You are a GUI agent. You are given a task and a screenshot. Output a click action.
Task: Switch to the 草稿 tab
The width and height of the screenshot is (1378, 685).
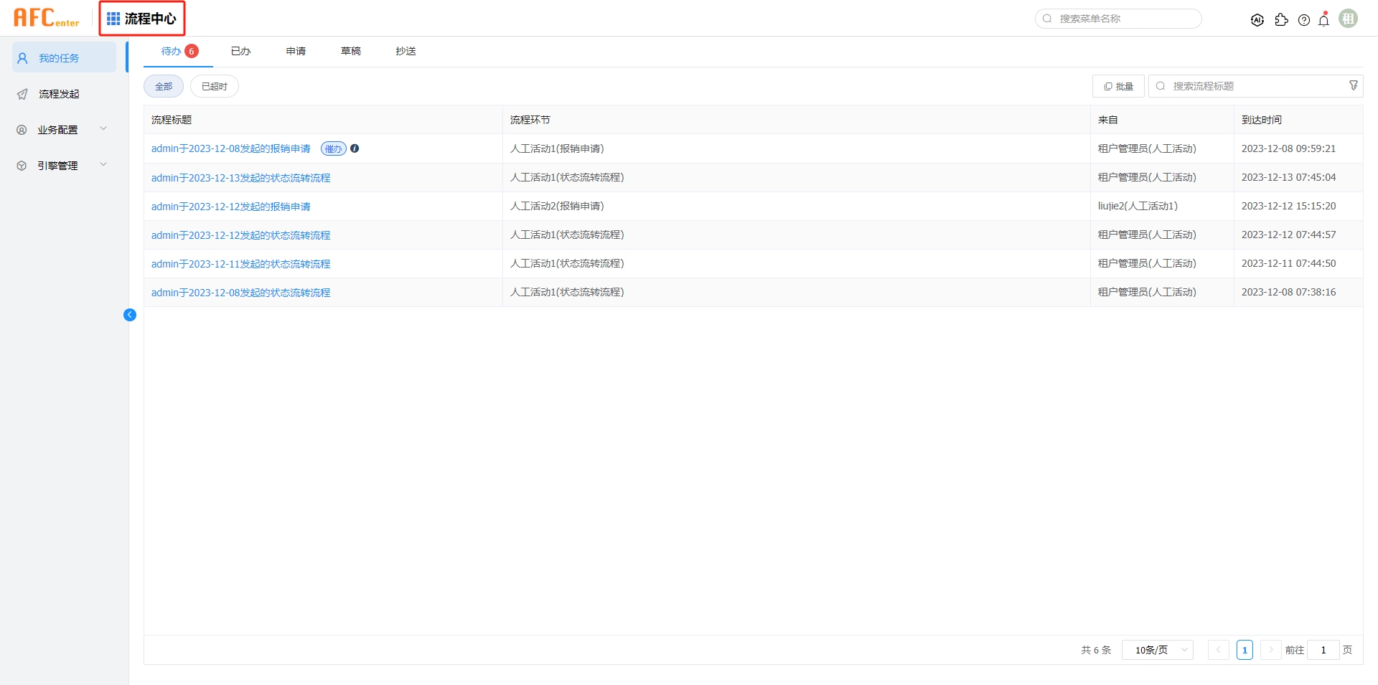[351, 51]
